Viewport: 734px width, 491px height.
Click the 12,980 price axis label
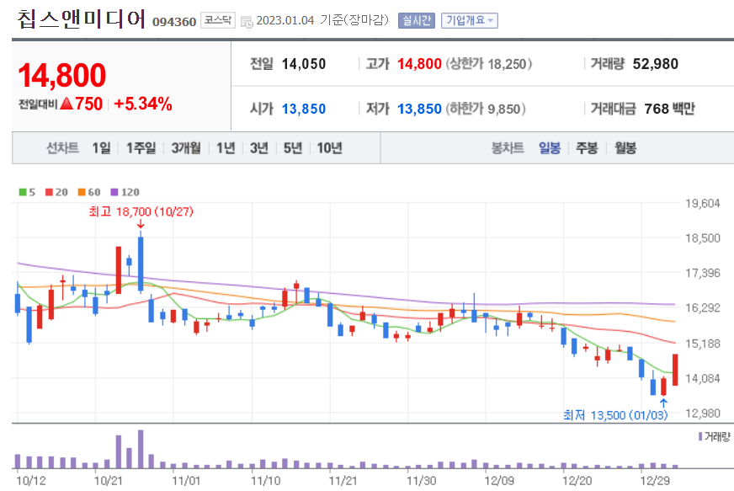click(x=703, y=414)
